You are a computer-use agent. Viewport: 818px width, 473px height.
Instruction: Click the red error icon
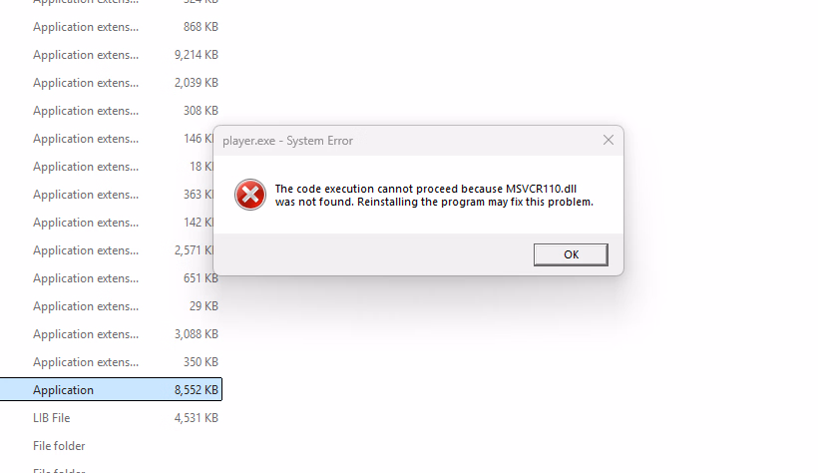click(249, 195)
